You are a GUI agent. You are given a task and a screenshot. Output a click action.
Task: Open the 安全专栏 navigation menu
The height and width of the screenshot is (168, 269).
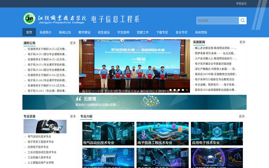pos(182,32)
